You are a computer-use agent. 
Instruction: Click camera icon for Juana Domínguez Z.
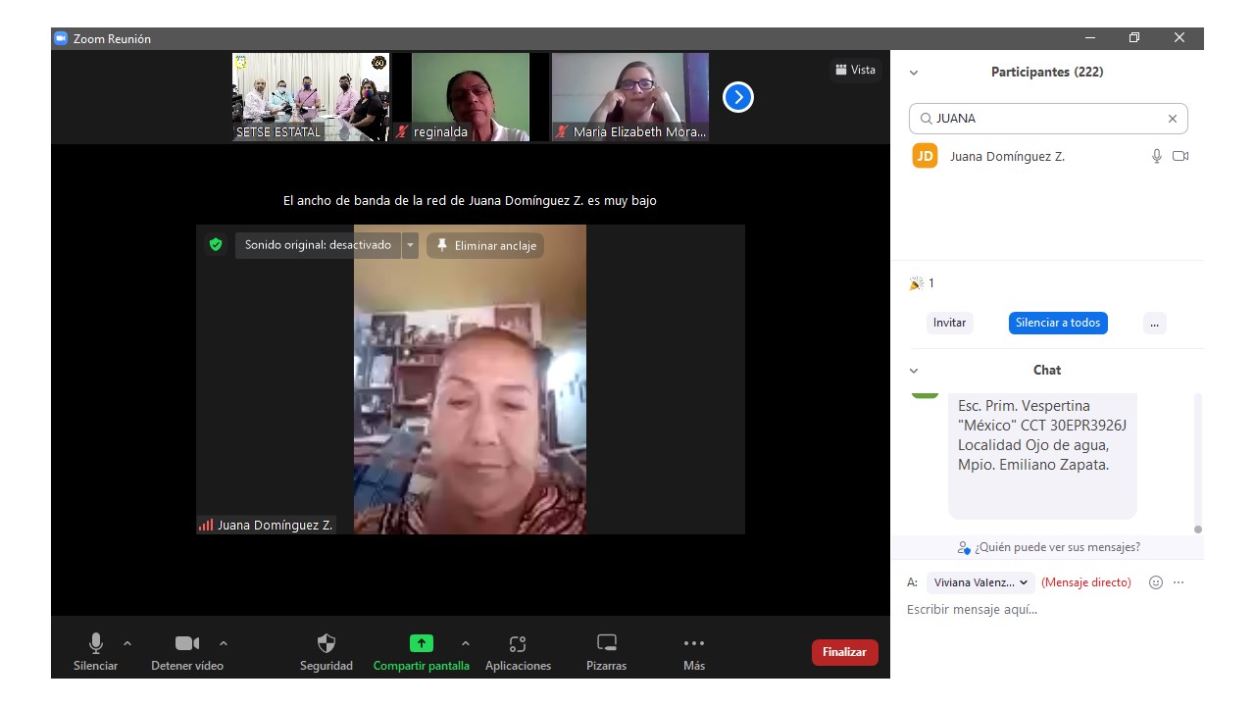coord(1180,156)
